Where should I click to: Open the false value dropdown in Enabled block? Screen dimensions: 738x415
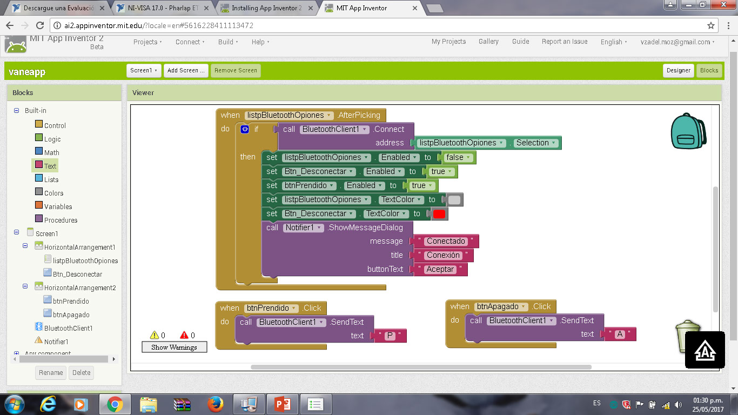click(x=458, y=157)
